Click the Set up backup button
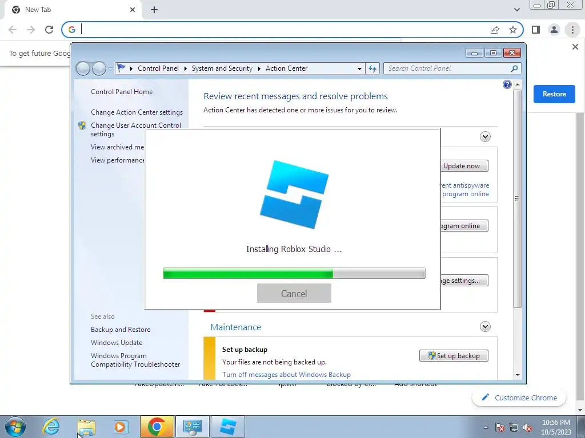 pos(454,356)
